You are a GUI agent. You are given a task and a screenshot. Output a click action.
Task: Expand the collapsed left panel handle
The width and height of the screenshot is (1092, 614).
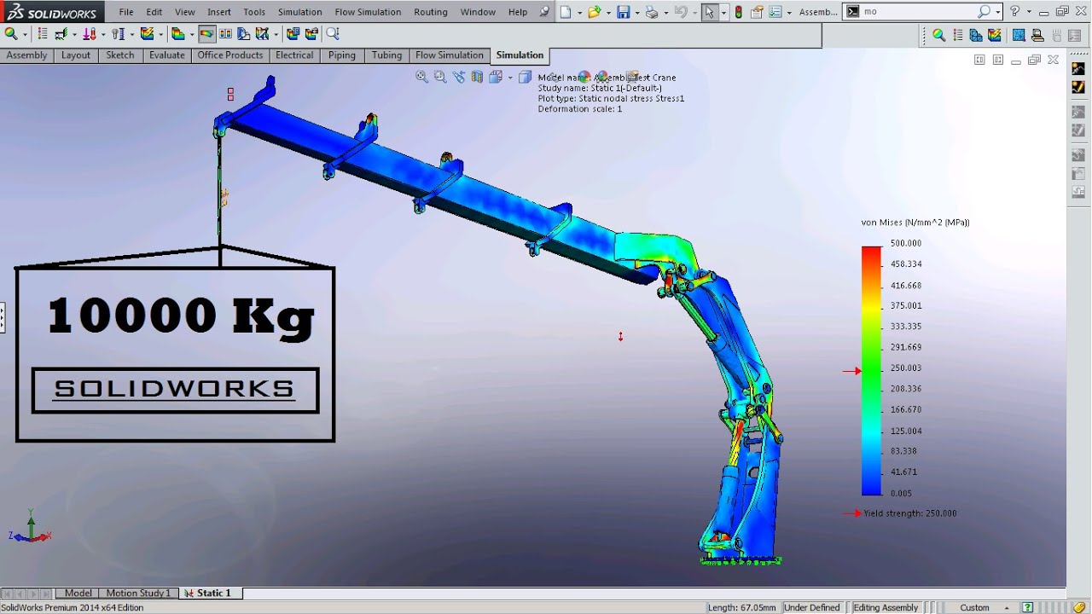(x=3, y=317)
